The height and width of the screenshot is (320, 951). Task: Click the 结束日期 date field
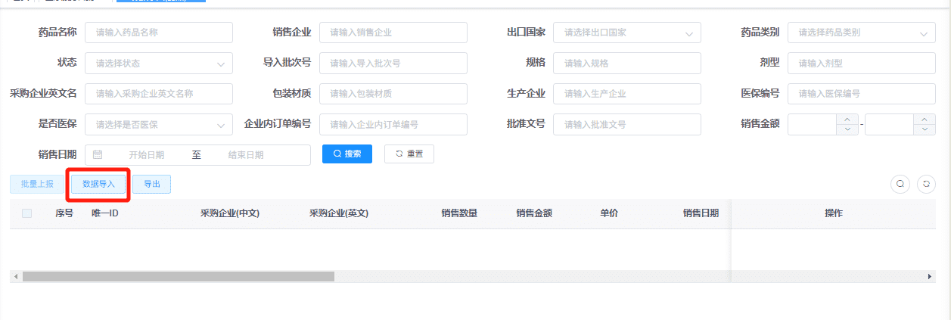(x=246, y=154)
